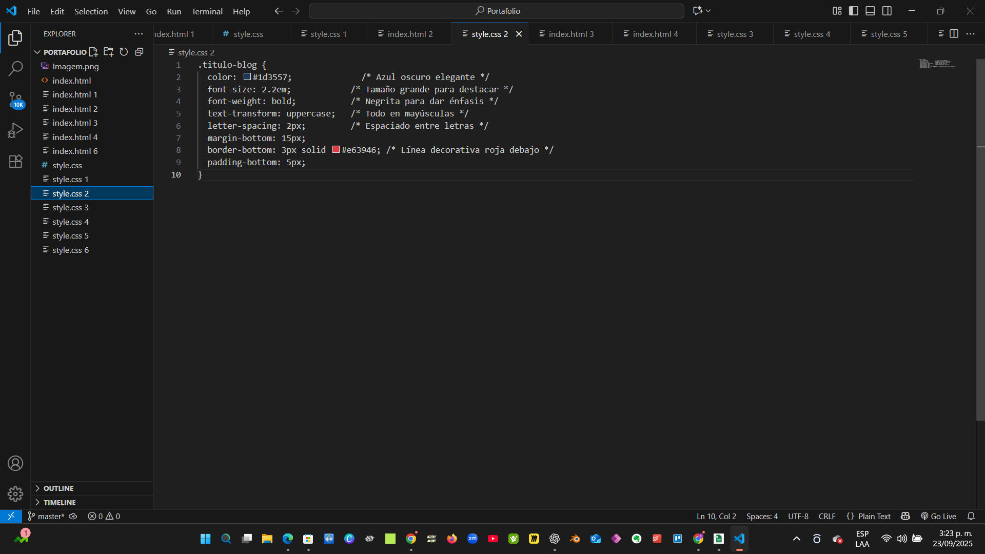Open master* branch selector
The width and height of the screenshot is (985, 554).
coord(46,517)
